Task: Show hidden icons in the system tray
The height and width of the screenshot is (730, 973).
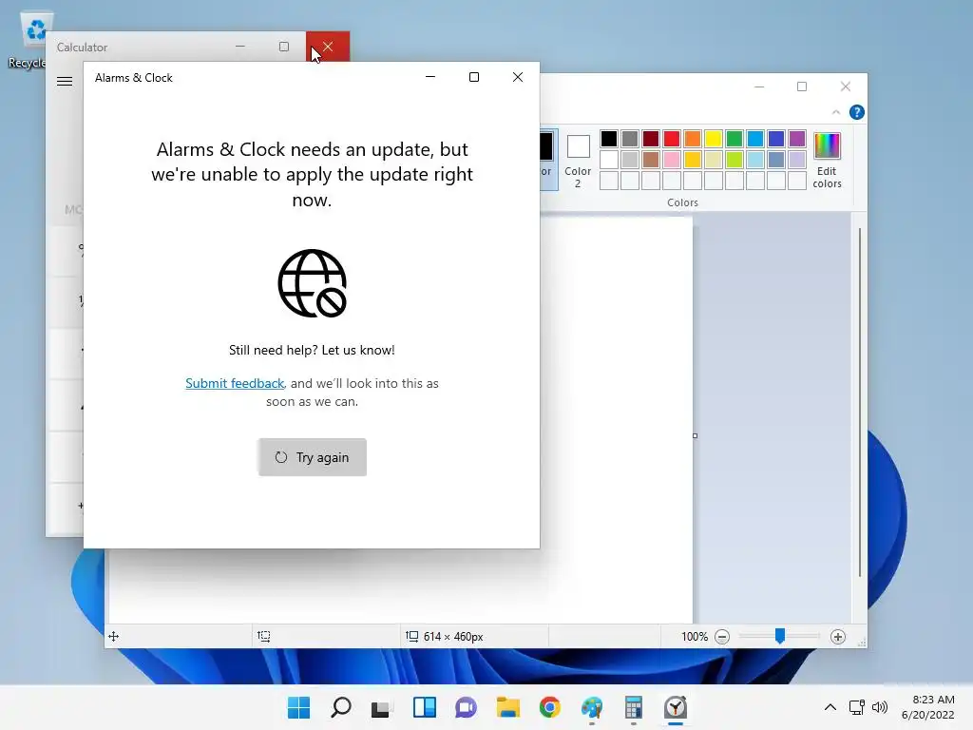Action: (830, 707)
